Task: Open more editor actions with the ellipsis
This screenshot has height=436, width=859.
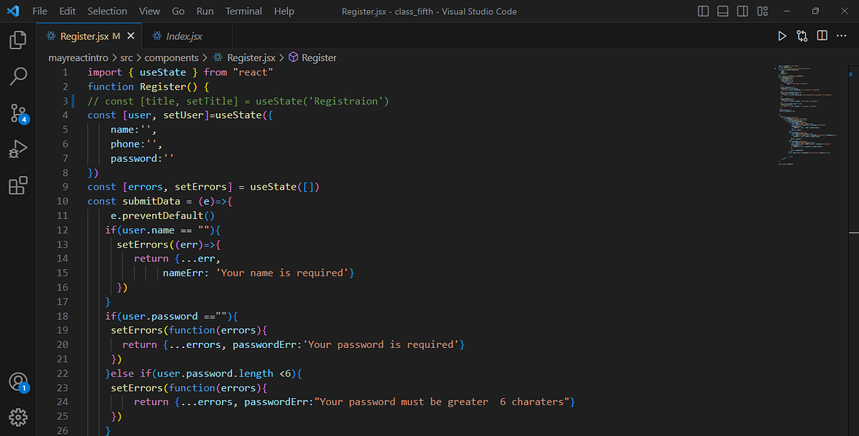Action: 842,35
